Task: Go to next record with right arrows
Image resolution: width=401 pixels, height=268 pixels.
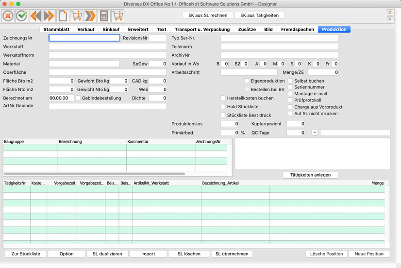Action: 49,16
